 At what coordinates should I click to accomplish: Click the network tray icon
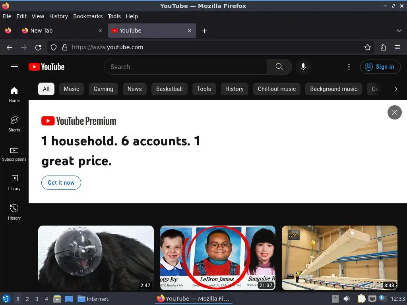(x=372, y=299)
